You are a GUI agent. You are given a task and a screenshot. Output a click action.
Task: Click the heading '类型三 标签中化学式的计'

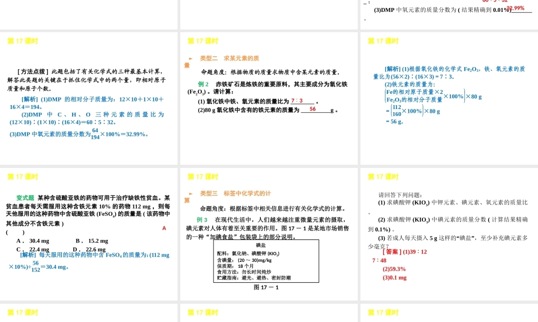(236, 193)
